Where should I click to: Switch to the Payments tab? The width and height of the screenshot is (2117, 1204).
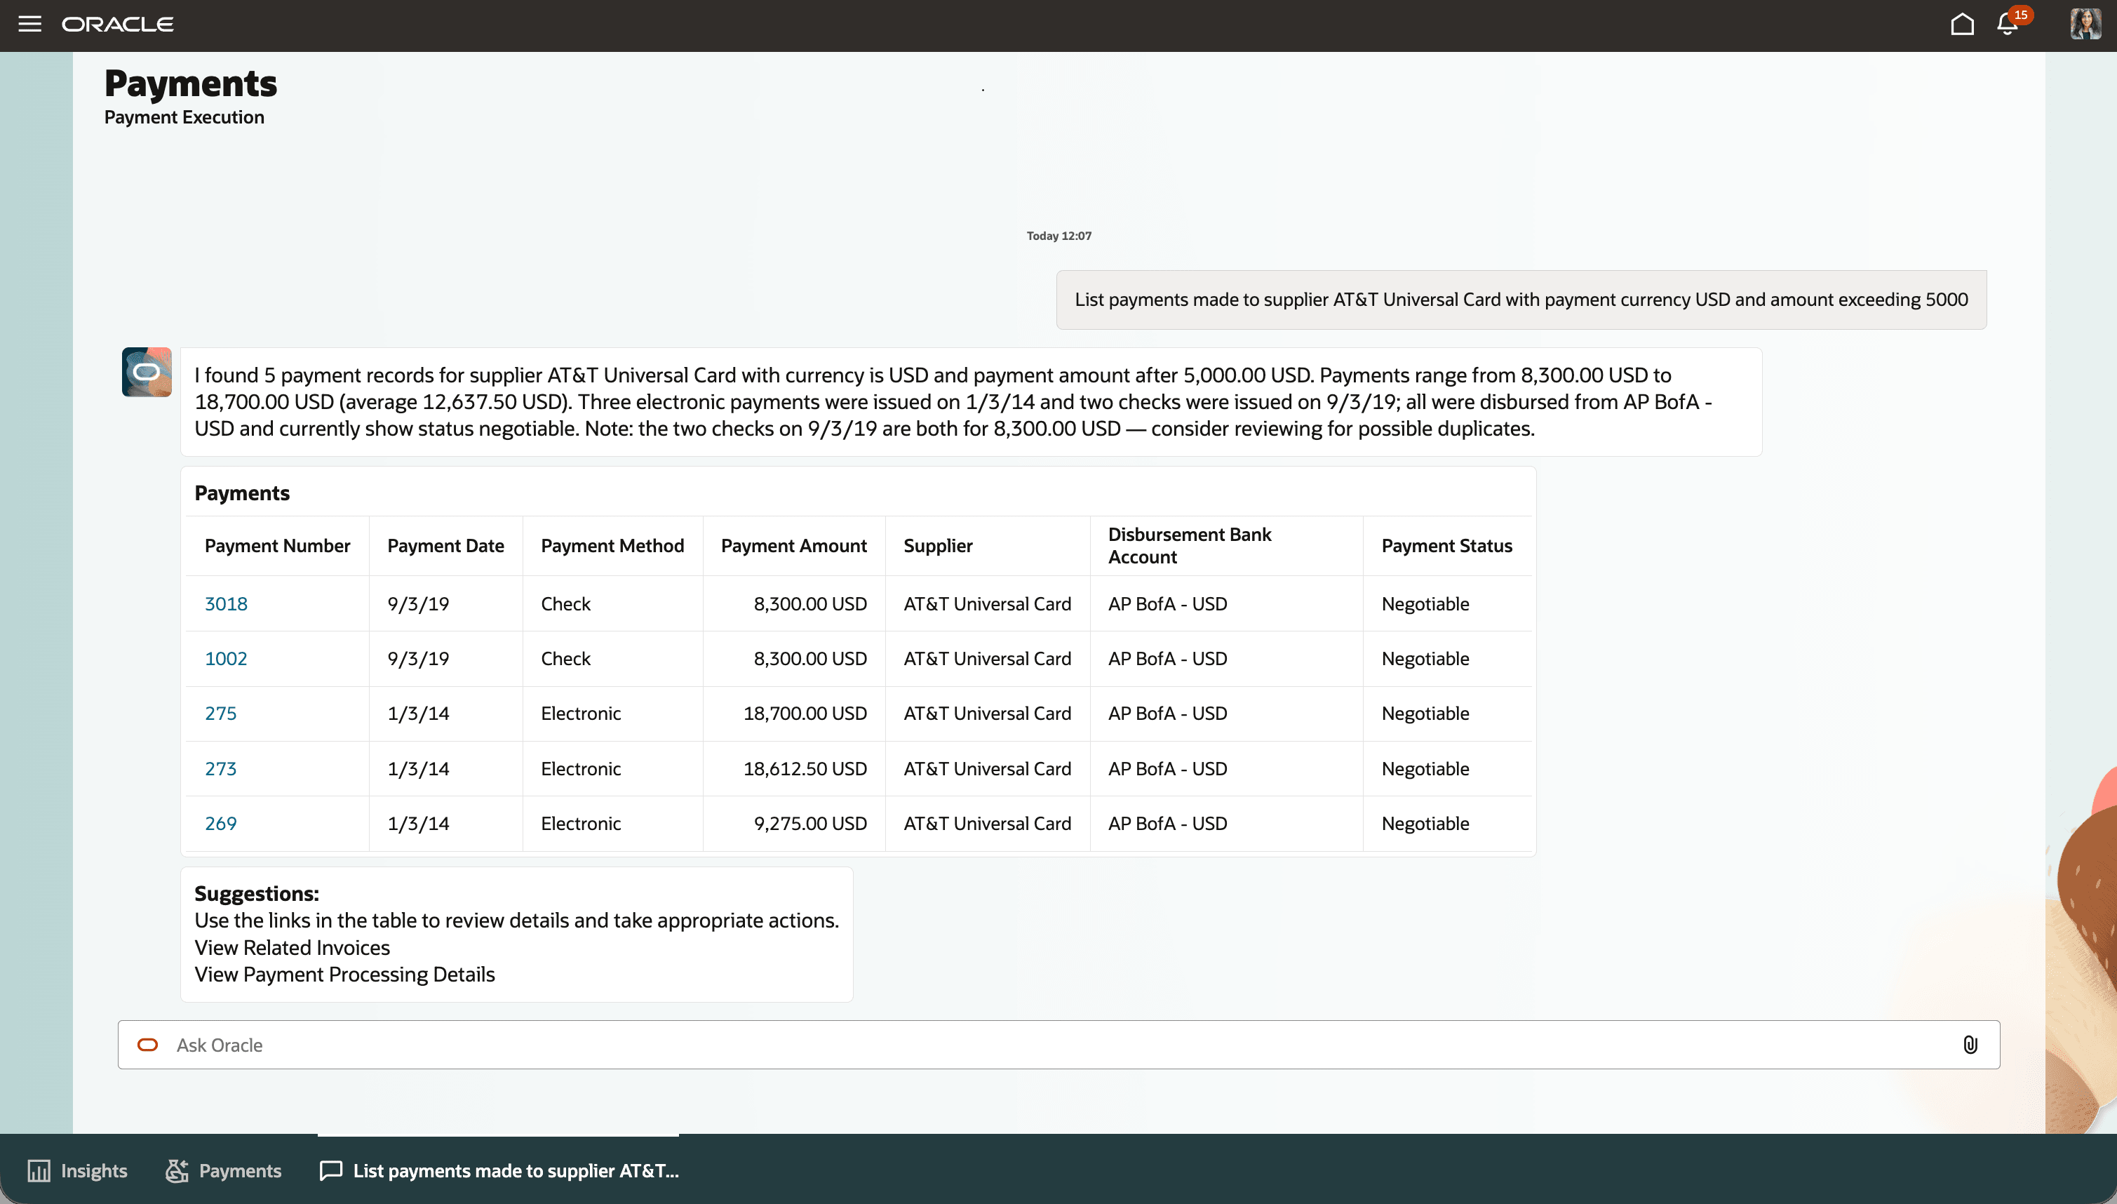(x=223, y=1170)
